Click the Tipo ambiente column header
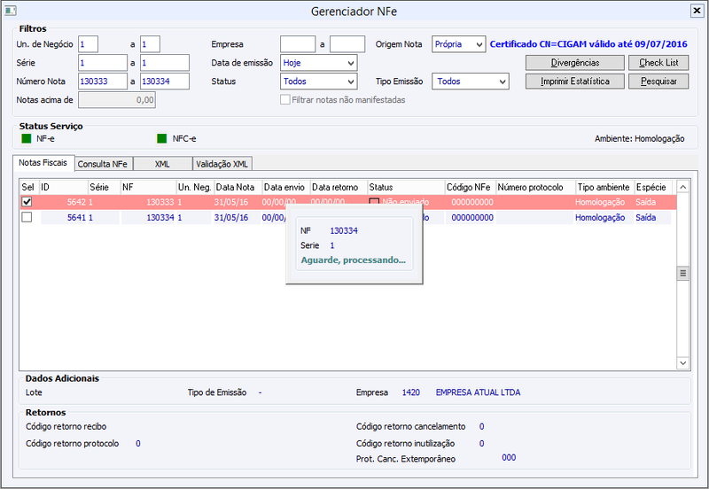Viewport: 709px width, 489px height. 605,187
